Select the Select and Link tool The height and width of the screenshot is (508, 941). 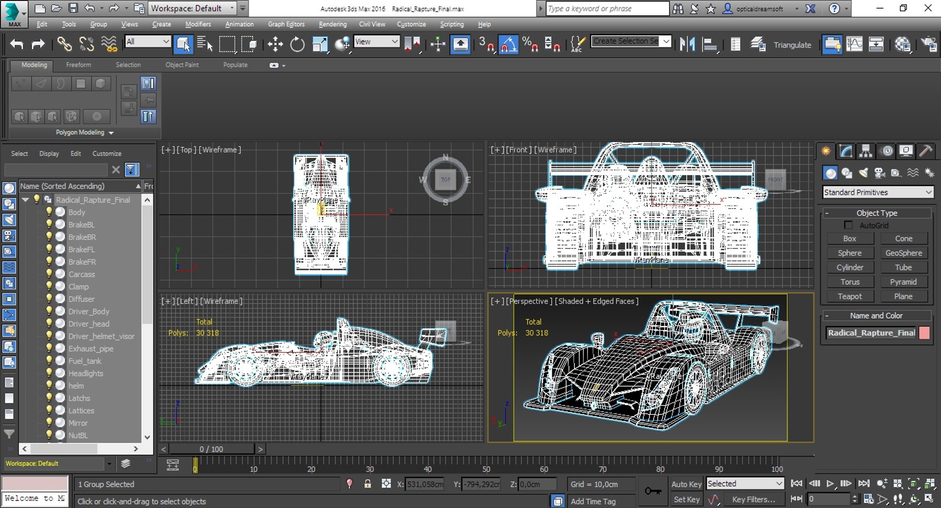tap(64, 44)
